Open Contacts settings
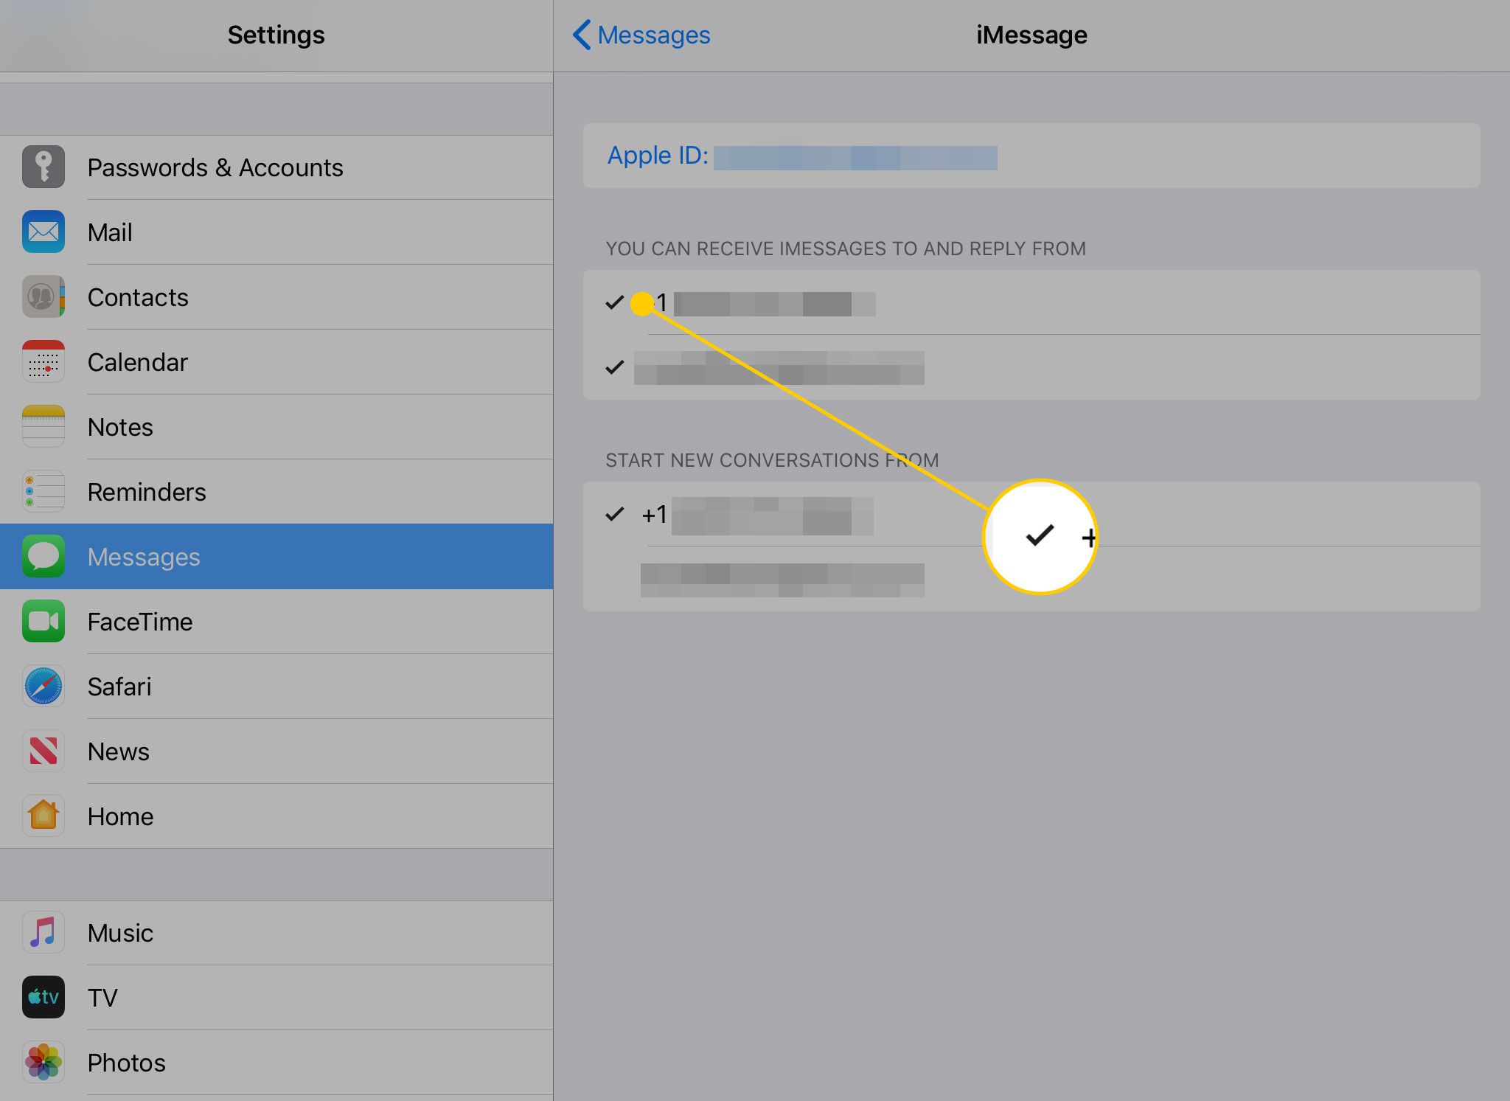 point(276,297)
